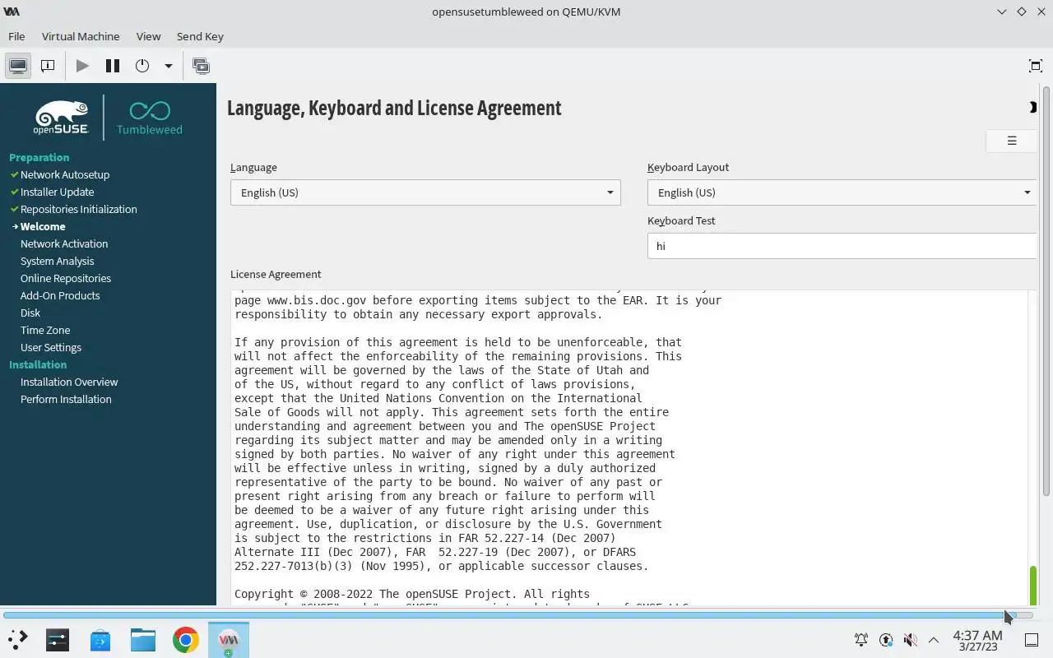
Task: Click the License Agreement label
Action: pos(276,274)
